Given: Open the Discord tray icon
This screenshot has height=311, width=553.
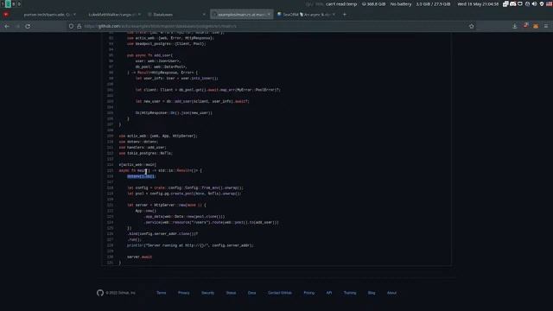Looking at the screenshot, I should pyautogui.click(x=512, y=3).
